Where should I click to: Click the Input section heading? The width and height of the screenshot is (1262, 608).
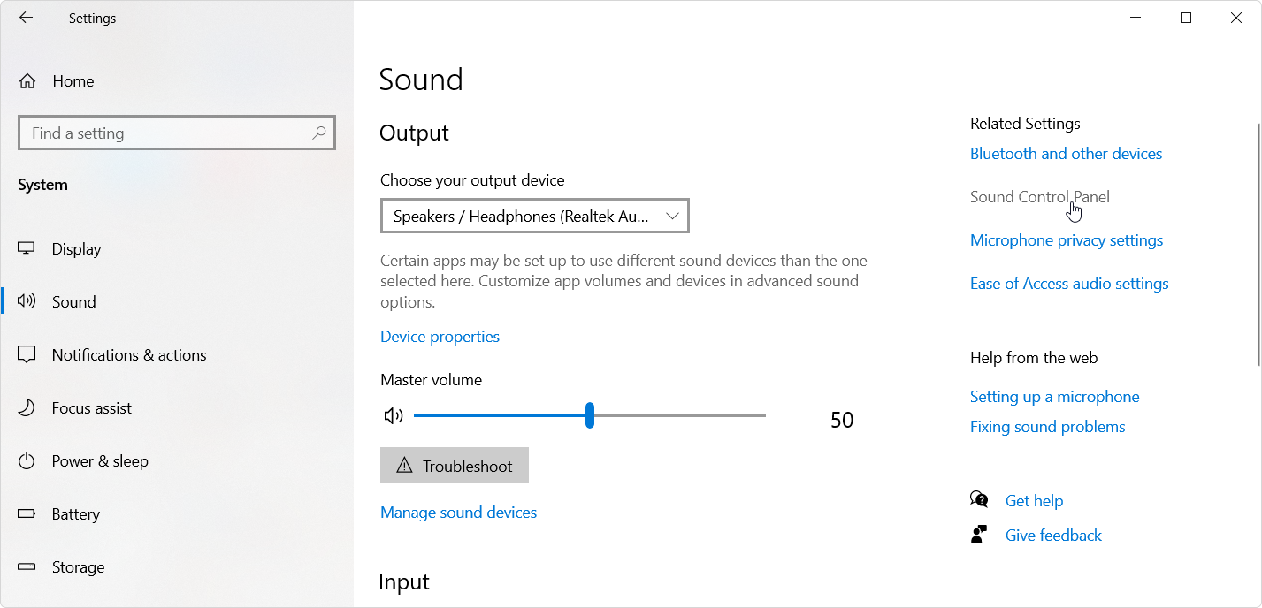coord(404,581)
